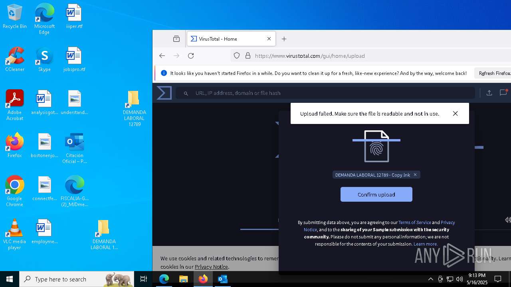Open a new Firefox tab
The width and height of the screenshot is (511, 287).
[x=284, y=39]
